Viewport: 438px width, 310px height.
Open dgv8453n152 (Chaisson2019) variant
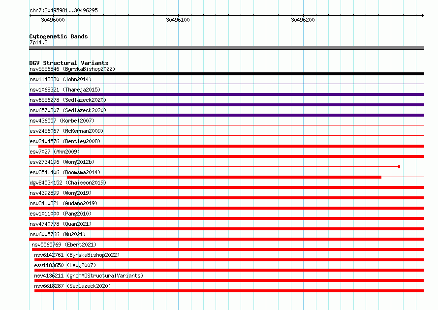[68, 183]
